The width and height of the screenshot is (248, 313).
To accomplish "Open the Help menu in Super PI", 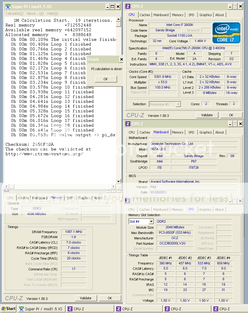I will point(52,13).
